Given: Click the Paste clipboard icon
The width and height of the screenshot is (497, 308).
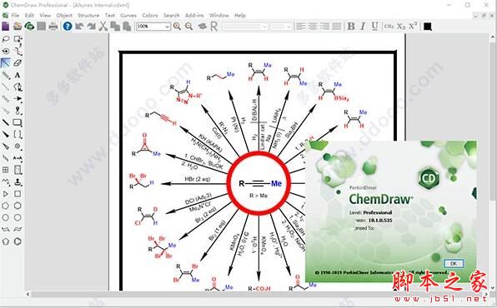Looking at the screenshot, I should point(127,27).
